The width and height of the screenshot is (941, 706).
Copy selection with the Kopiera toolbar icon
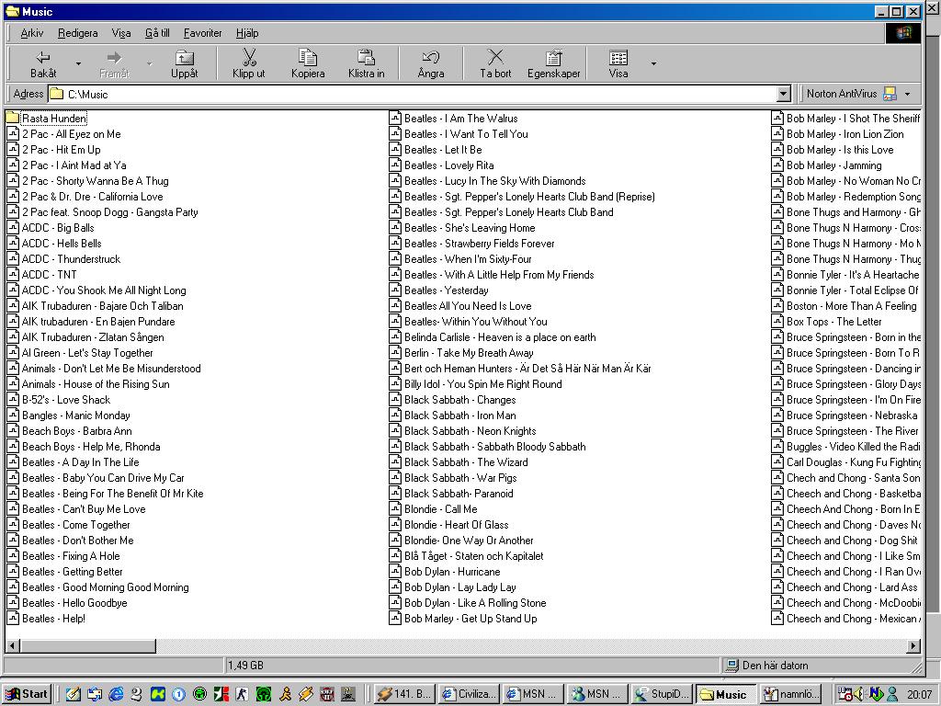coord(308,63)
